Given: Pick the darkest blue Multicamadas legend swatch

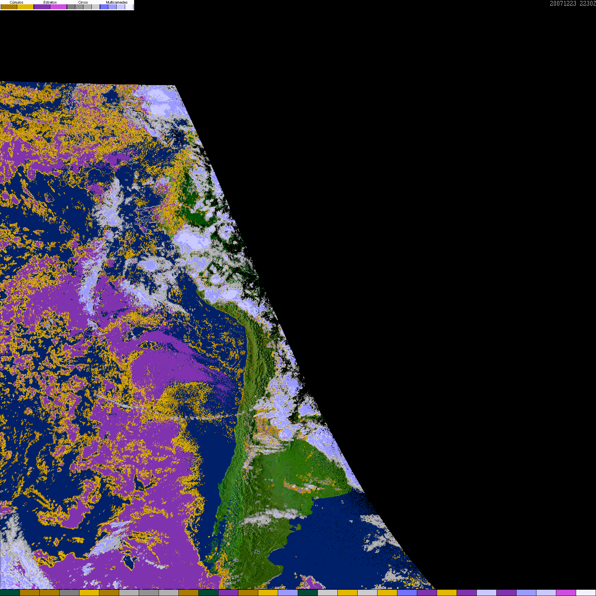Looking at the screenshot, I should pos(104,7).
